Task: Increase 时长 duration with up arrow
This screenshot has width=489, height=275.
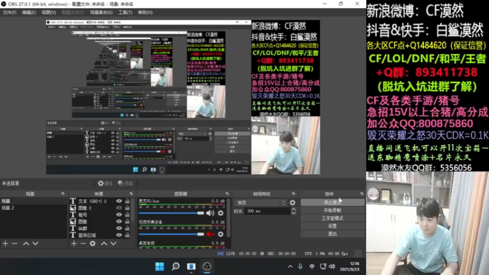Action: 293,209
